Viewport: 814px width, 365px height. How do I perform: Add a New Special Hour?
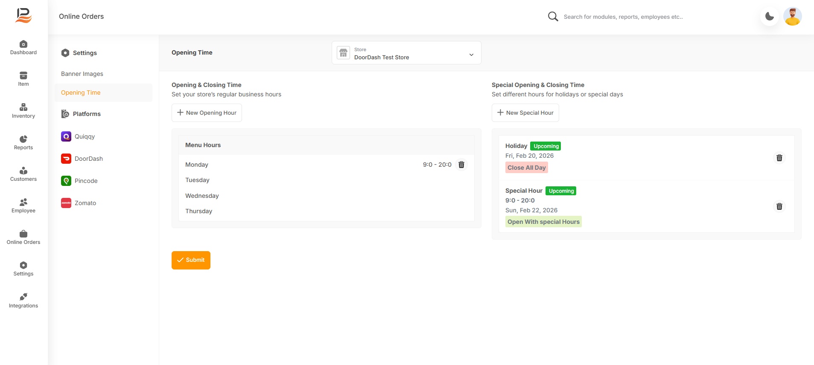[x=525, y=113]
